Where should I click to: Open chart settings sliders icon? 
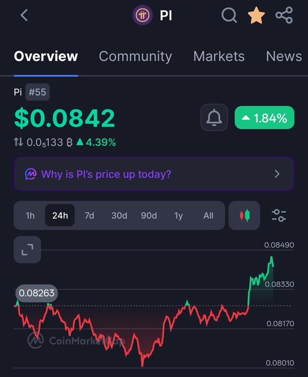(x=279, y=215)
